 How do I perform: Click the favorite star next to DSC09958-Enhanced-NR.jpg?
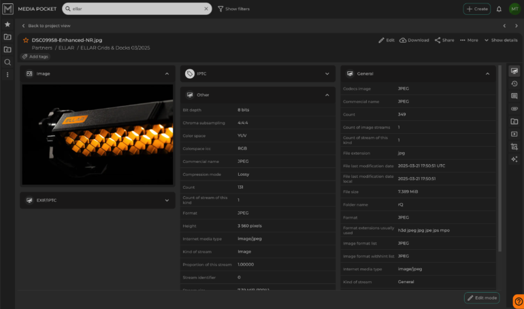pyautogui.click(x=25, y=40)
